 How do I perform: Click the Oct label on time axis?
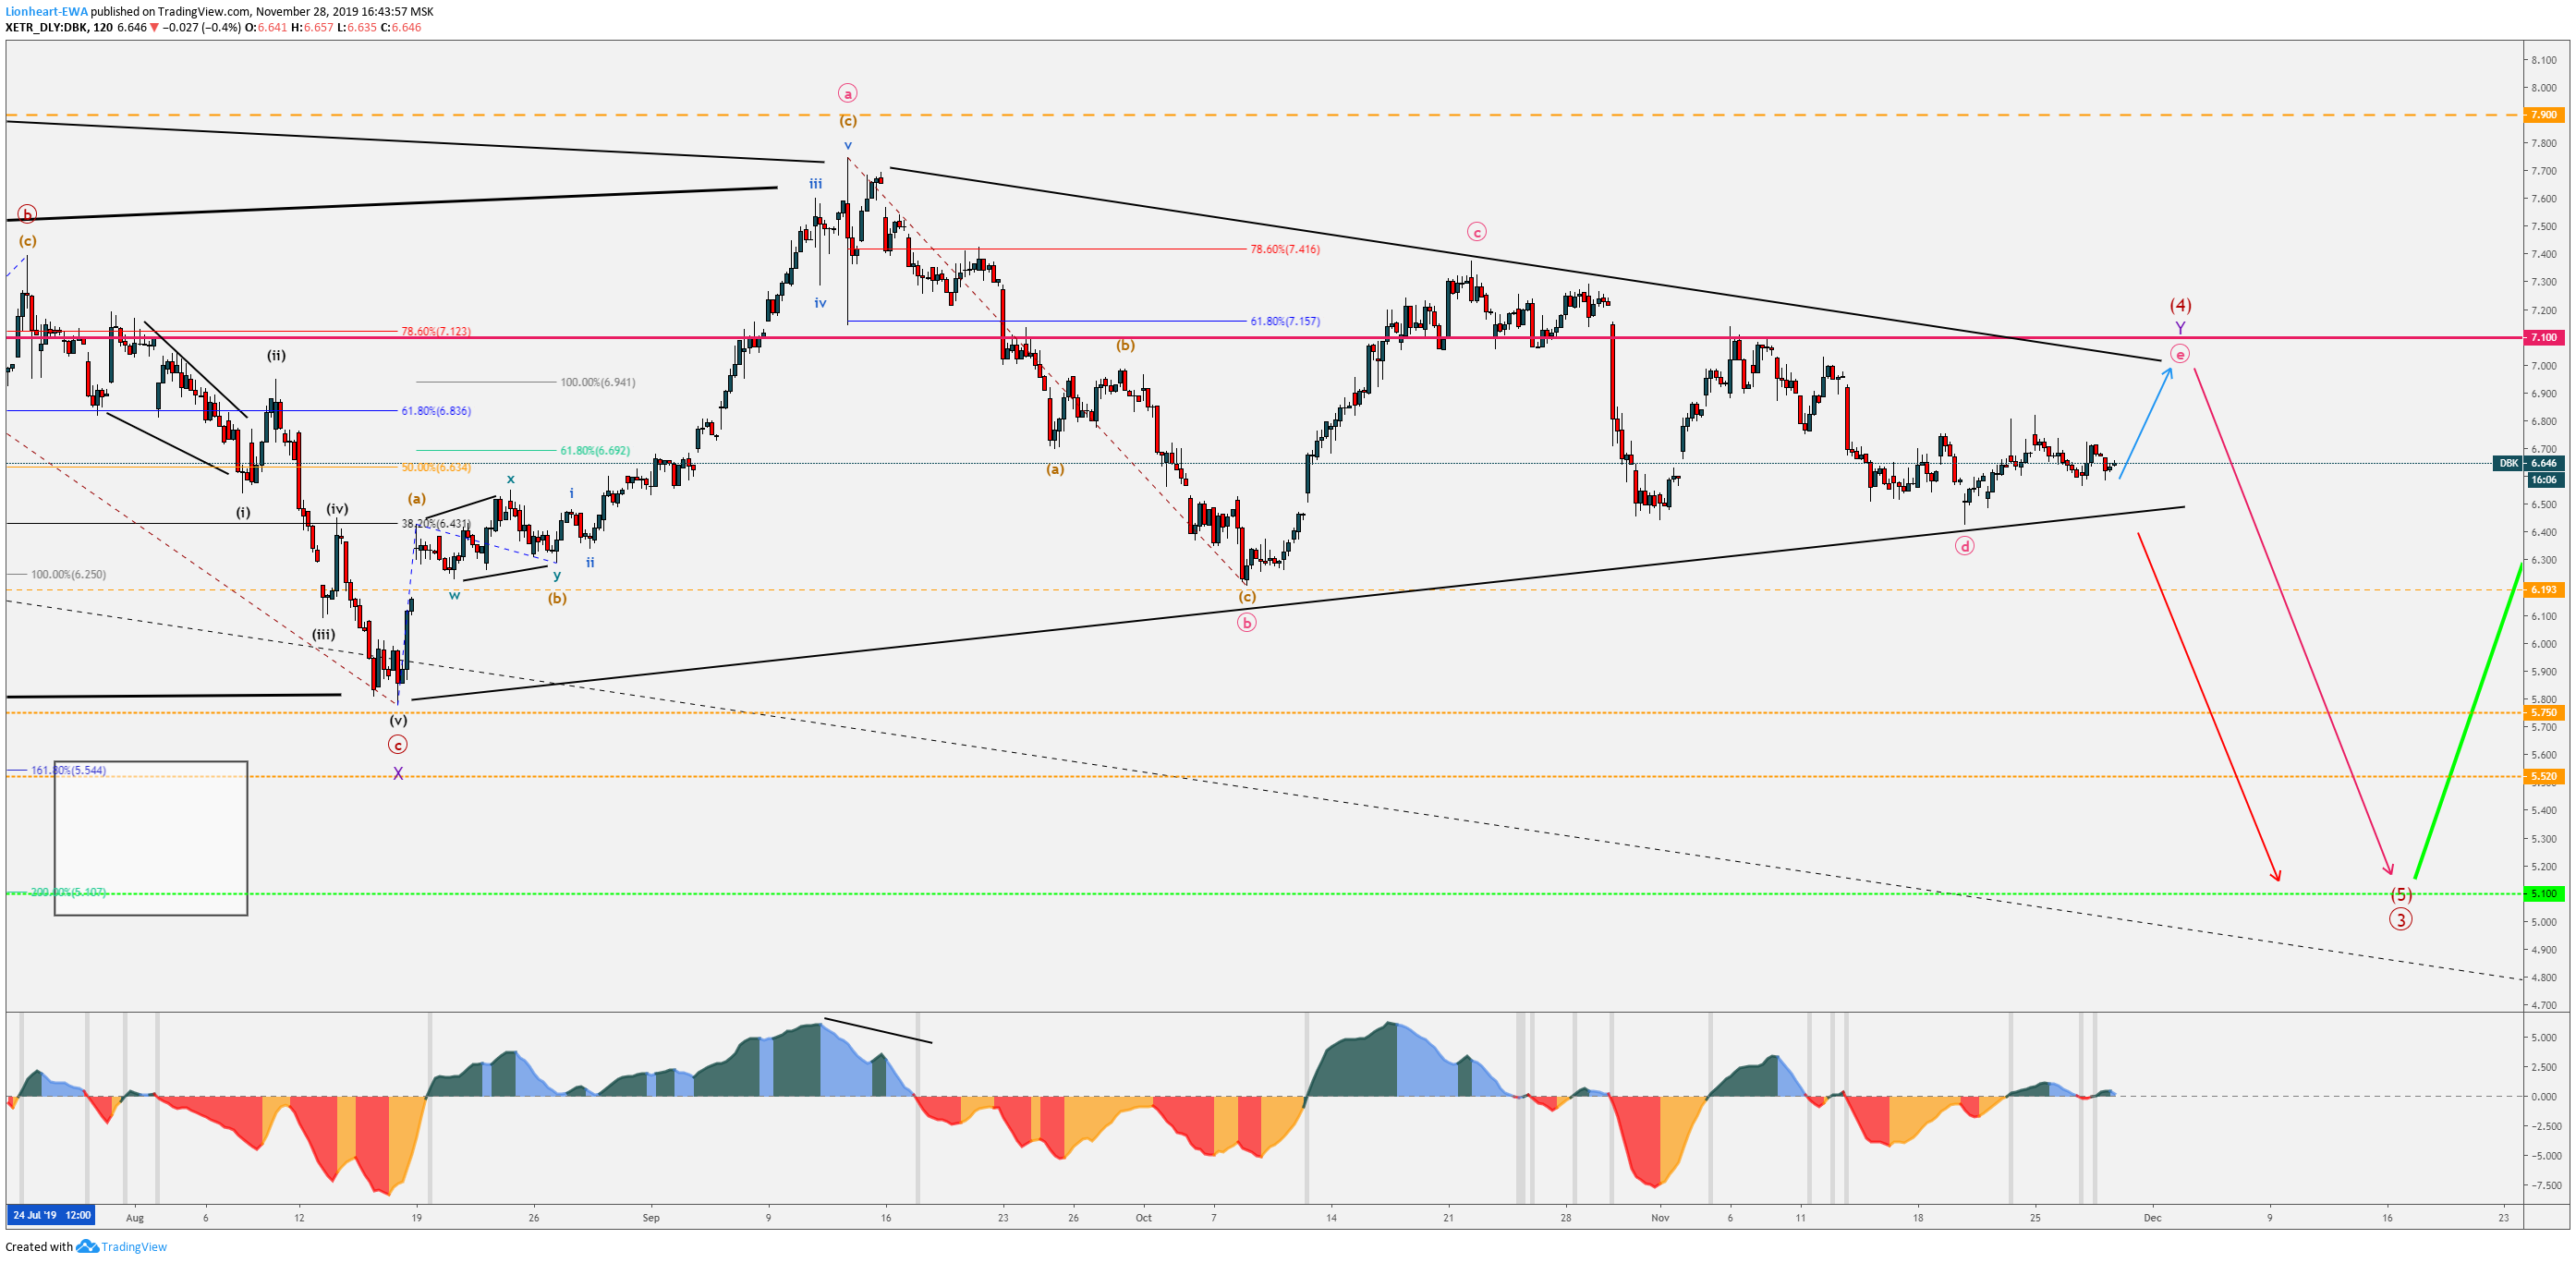click(x=1143, y=1218)
